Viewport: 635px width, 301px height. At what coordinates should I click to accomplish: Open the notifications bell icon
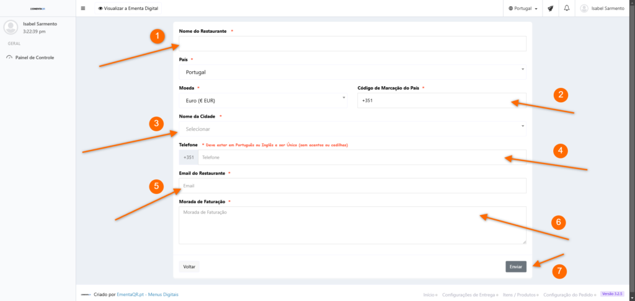point(567,9)
